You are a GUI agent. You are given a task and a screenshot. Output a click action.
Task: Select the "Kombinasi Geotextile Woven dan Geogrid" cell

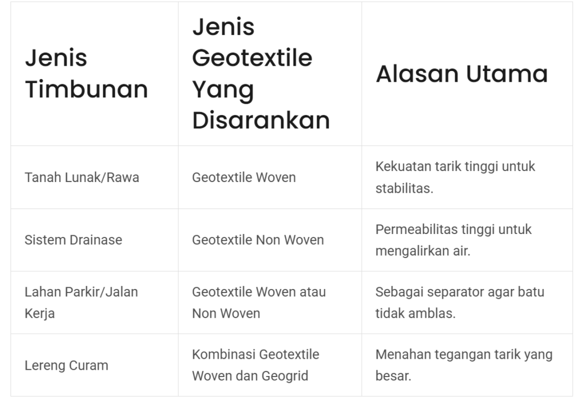point(255,365)
